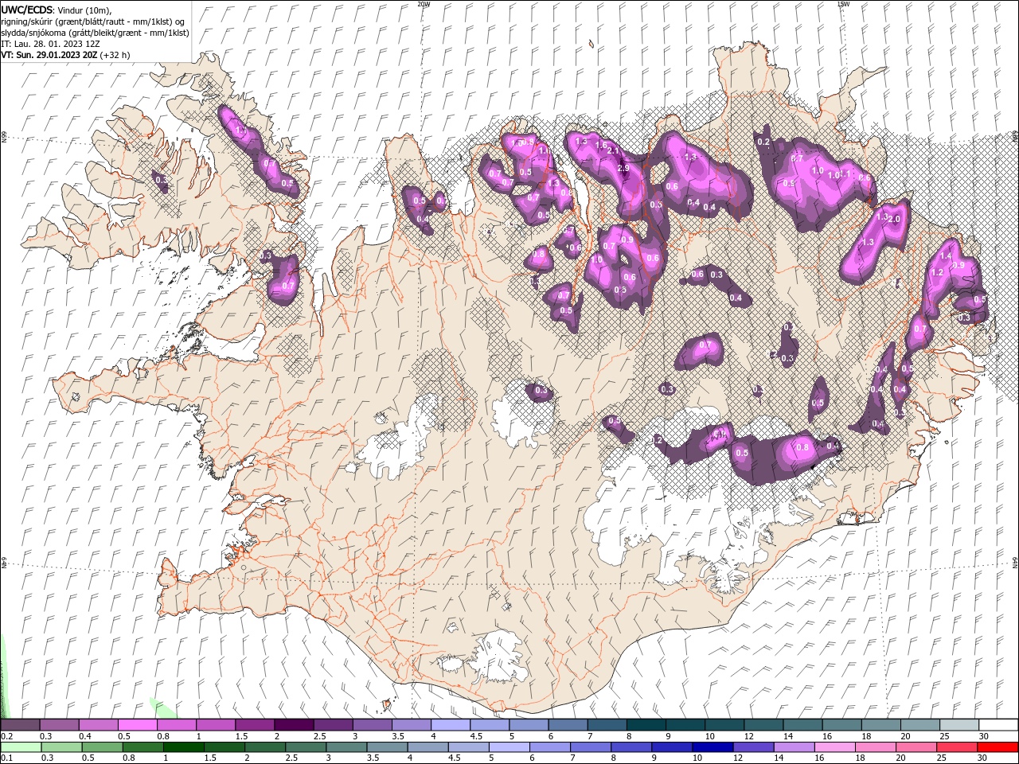The image size is (1019, 764).
Task: Click the rigning/skúrir legend description line
Action: (x=93, y=21)
